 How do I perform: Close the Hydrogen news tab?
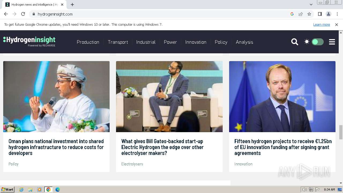coord(62,5)
